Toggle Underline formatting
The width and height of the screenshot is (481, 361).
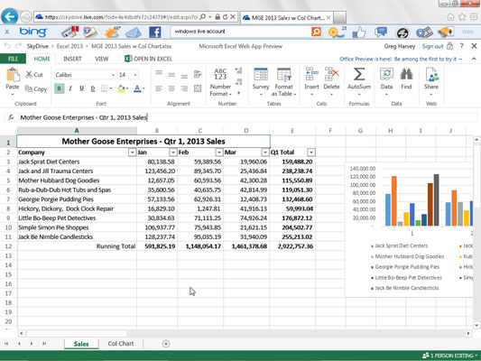pyautogui.click(x=81, y=88)
